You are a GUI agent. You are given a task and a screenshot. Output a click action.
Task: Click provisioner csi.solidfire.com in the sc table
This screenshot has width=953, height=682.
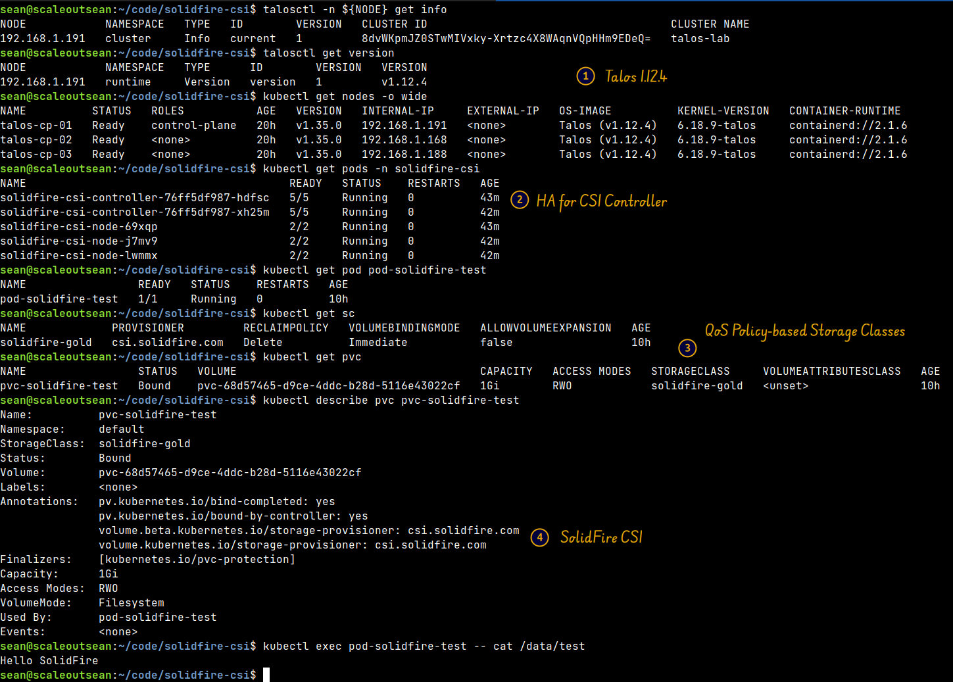[168, 342]
